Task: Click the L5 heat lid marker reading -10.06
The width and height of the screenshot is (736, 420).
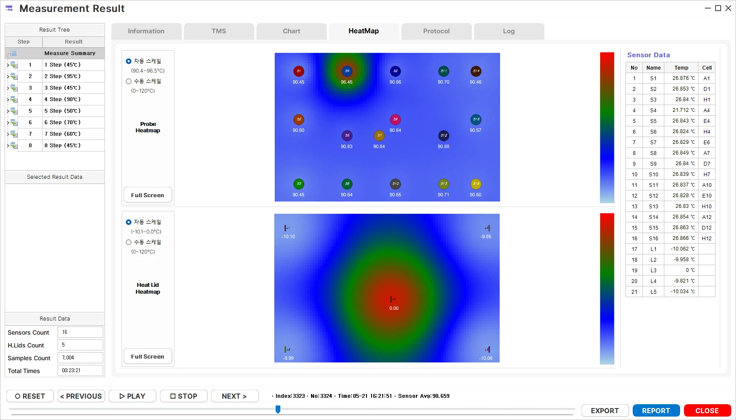Action: point(488,350)
